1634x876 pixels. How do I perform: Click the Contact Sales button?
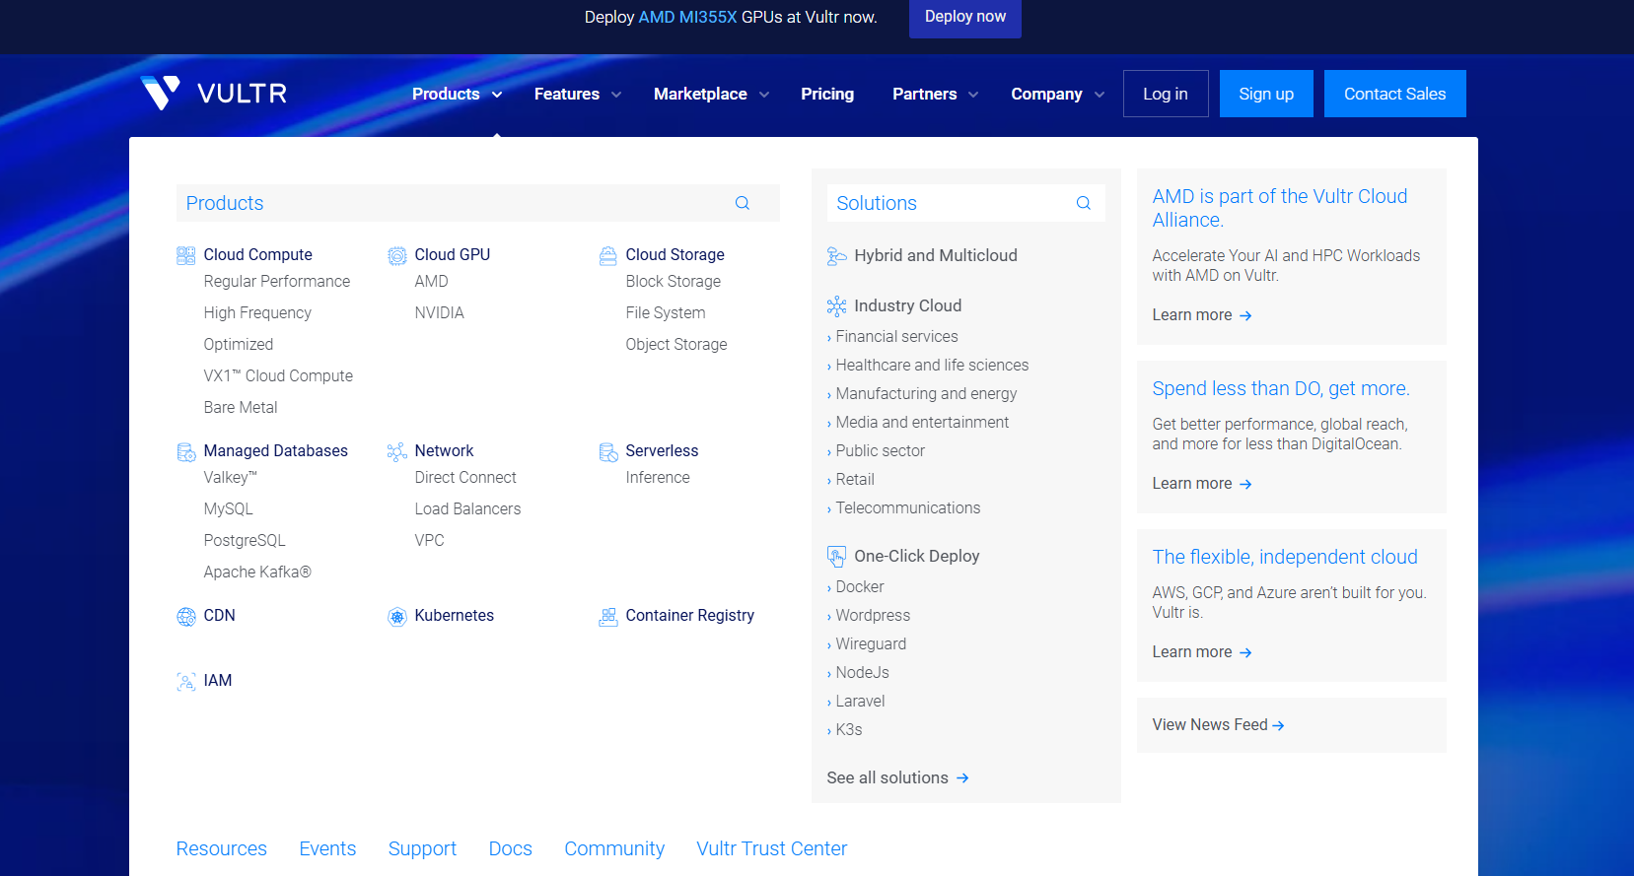[x=1395, y=94]
